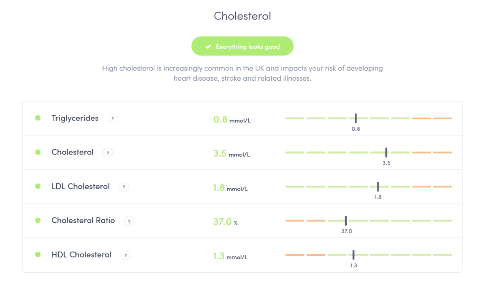This screenshot has width=486, height=288.
Task: Click the HDL range marker at 1.3
Action: pos(354,255)
